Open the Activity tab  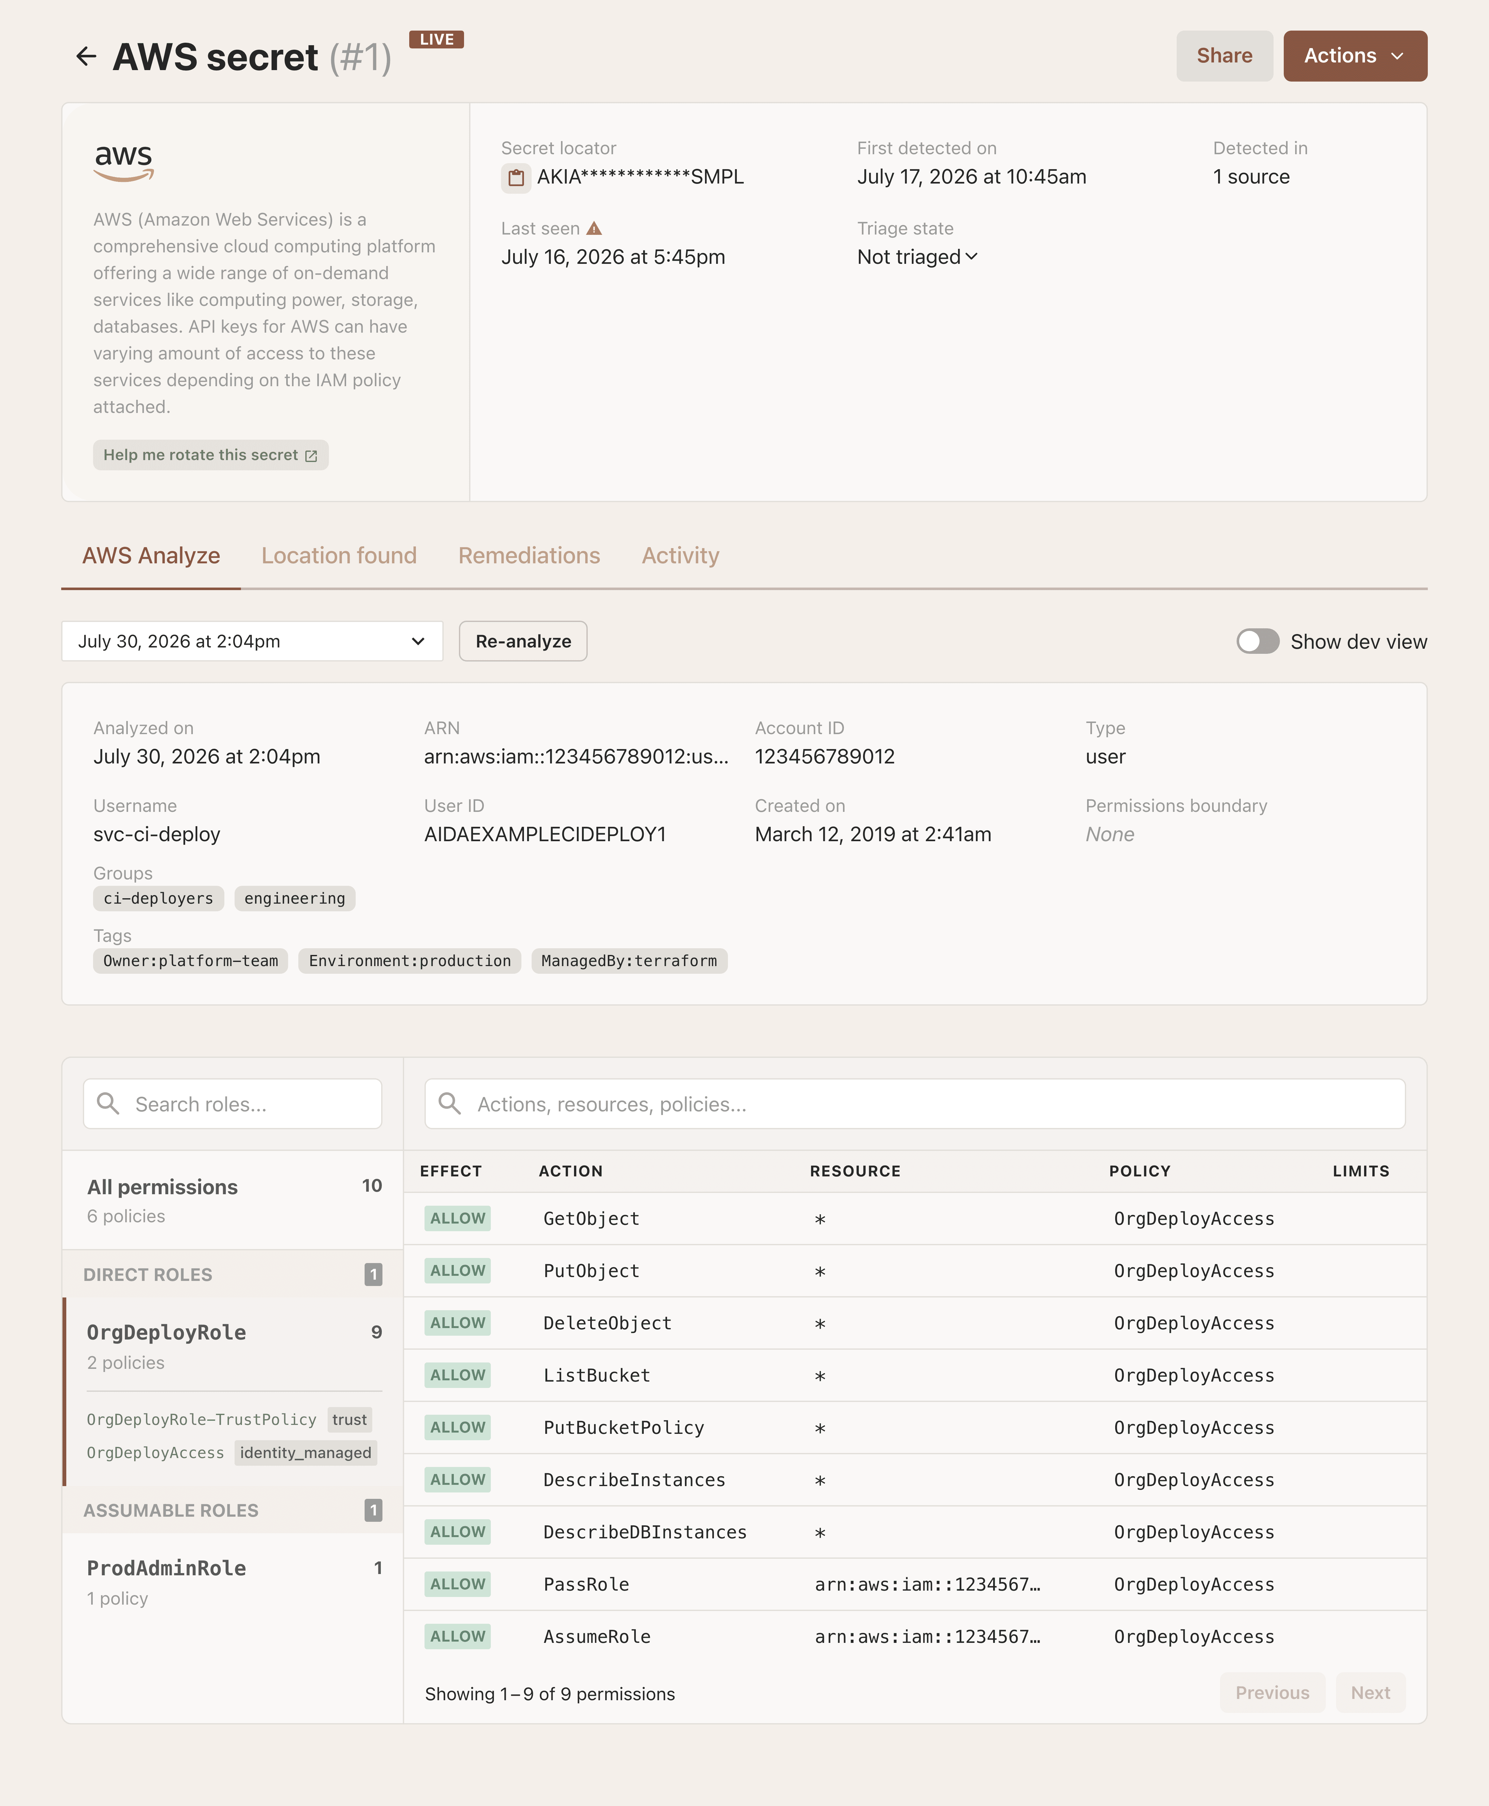tap(680, 556)
